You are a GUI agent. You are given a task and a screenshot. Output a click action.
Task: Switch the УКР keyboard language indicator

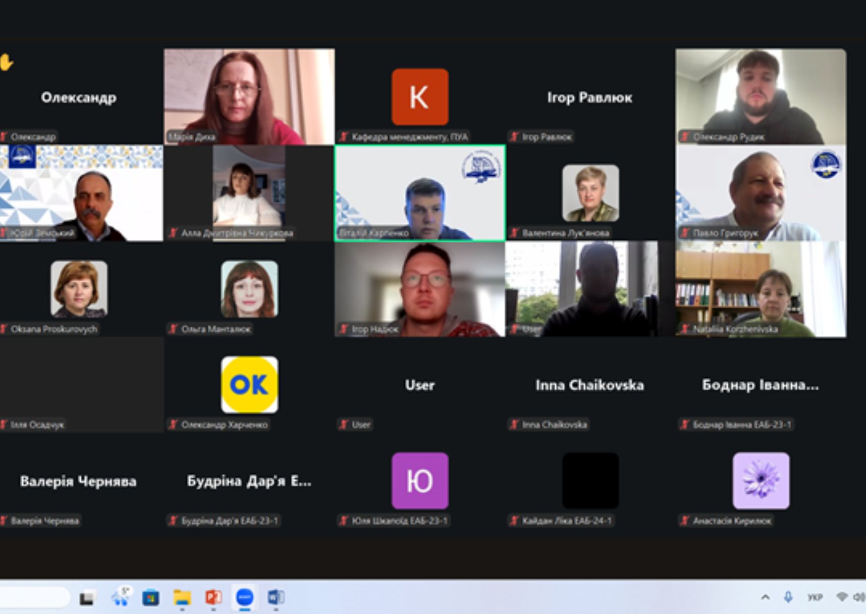(814, 597)
